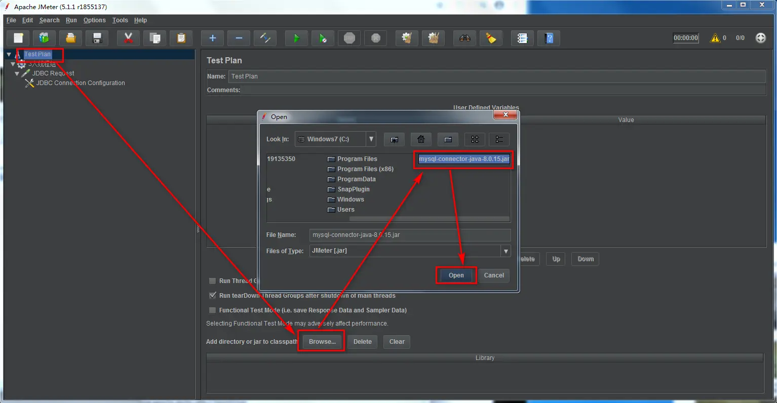Viewport: 777px width, 403px height.
Task: Click Cancel in the Open dialog
Action: click(x=494, y=275)
